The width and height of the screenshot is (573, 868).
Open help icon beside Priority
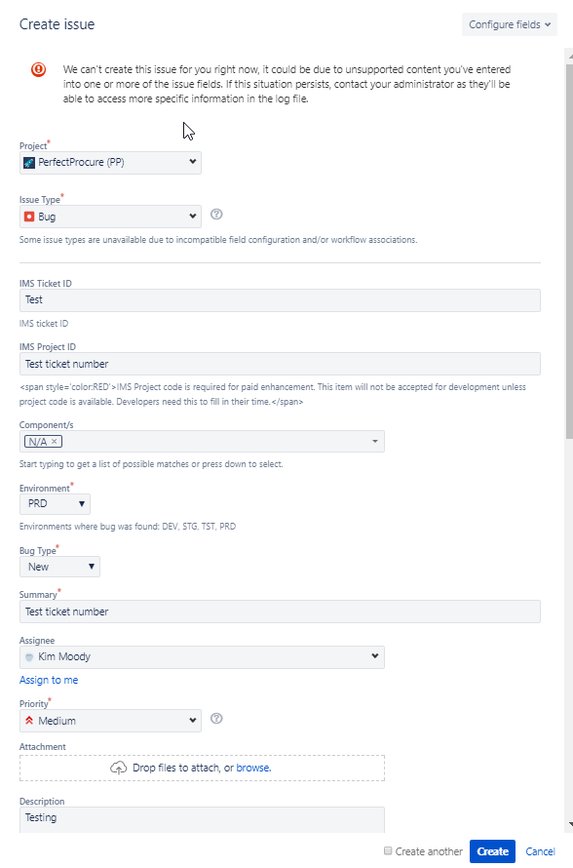pyautogui.click(x=216, y=719)
